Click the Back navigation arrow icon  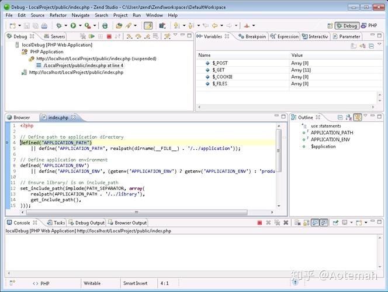point(215,26)
